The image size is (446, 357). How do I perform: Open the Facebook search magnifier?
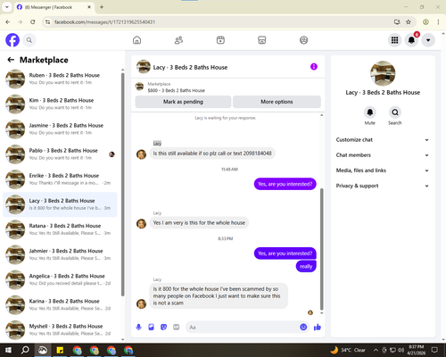pyautogui.click(x=29, y=40)
